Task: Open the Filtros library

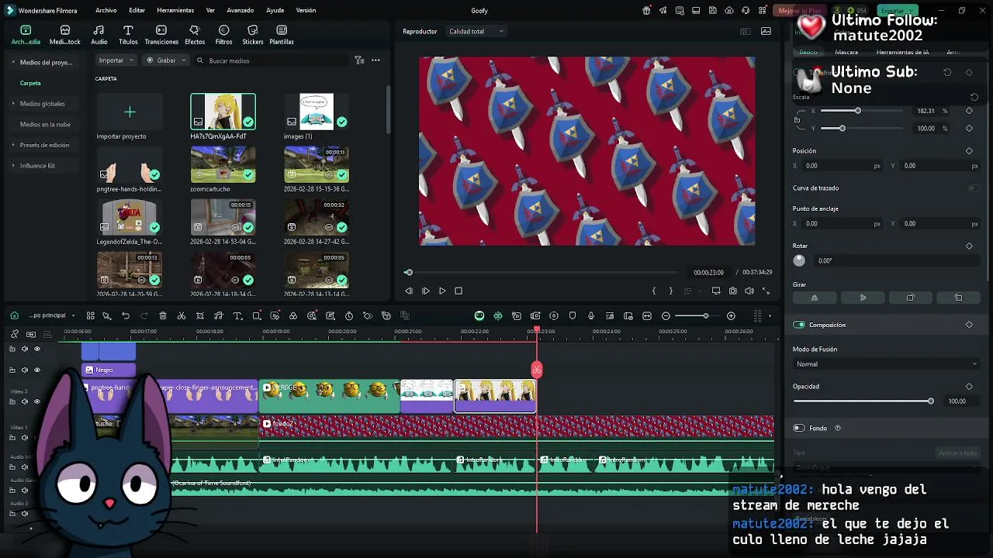Action: pos(223,35)
